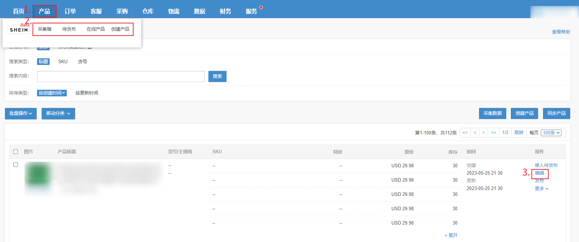Click the SHEIN platform logo
Screen dimensions: 579x242
tap(19, 30)
